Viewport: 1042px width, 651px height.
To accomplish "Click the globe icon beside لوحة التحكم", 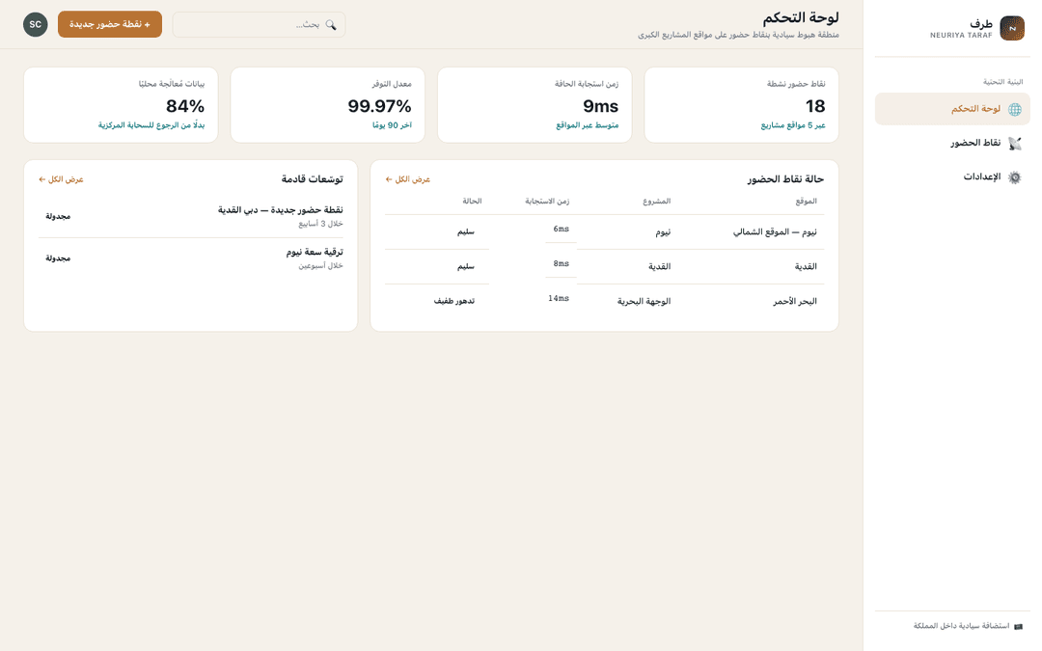I will (1015, 110).
